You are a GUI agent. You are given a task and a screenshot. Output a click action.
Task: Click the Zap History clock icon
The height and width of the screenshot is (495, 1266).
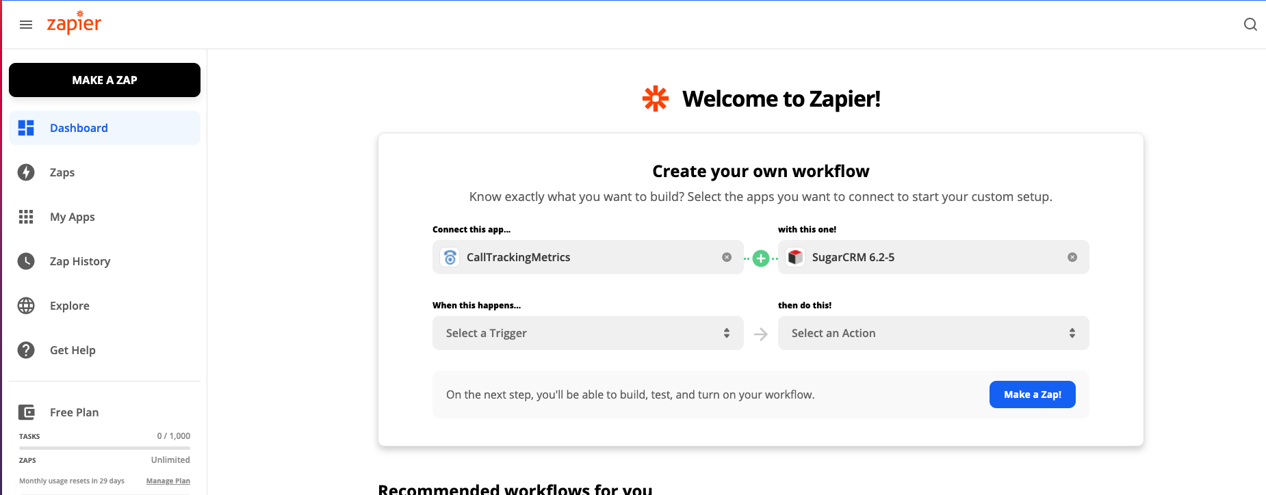pyautogui.click(x=26, y=261)
